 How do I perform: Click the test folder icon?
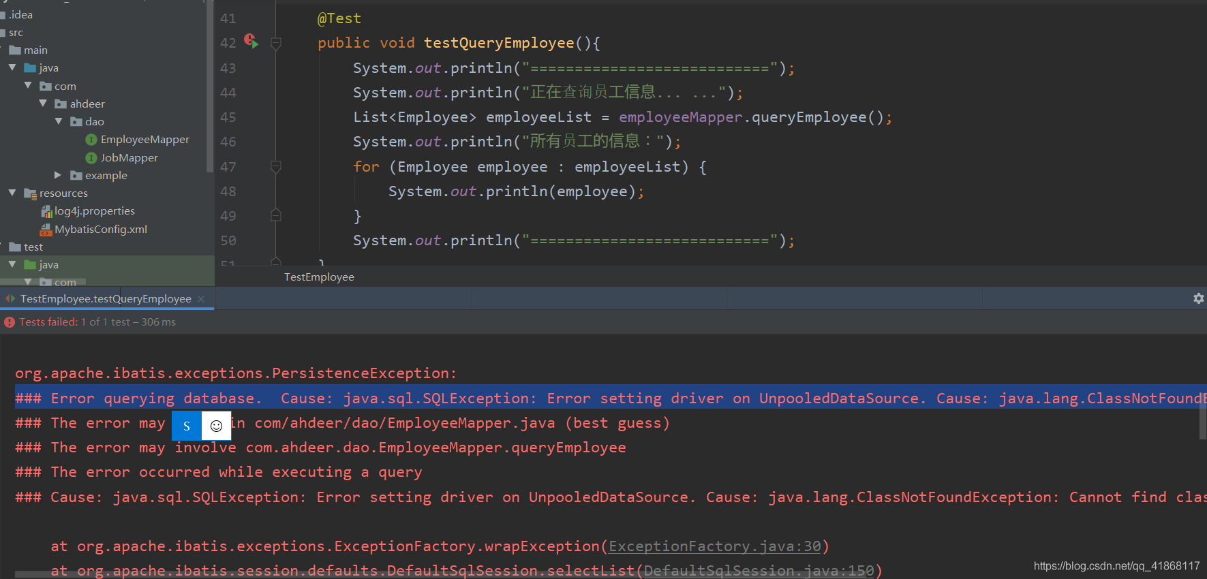15,247
